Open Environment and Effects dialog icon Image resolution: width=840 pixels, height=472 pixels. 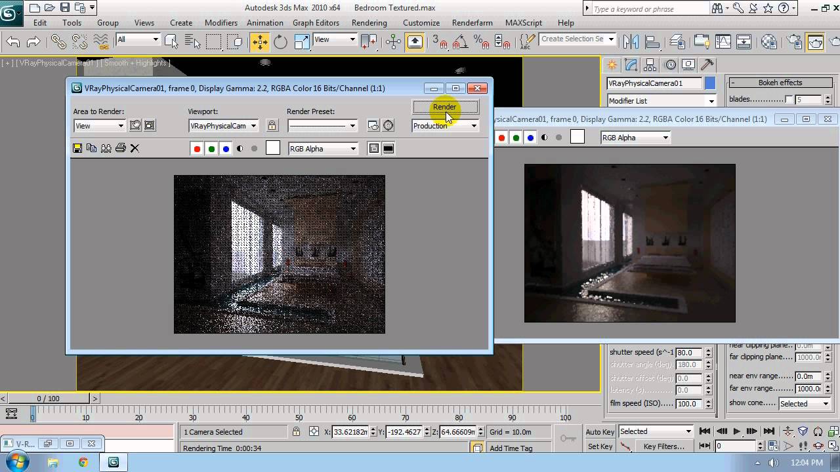[x=388, y=125]
